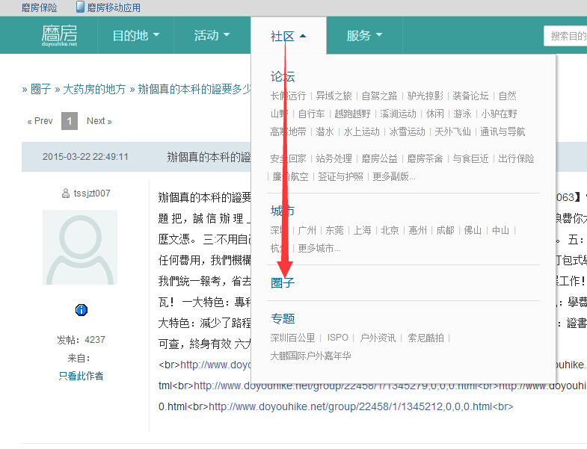Click the user icon beside tssjzt007
The width and height of the screenshot is (587, 449).
click(66, 193)
